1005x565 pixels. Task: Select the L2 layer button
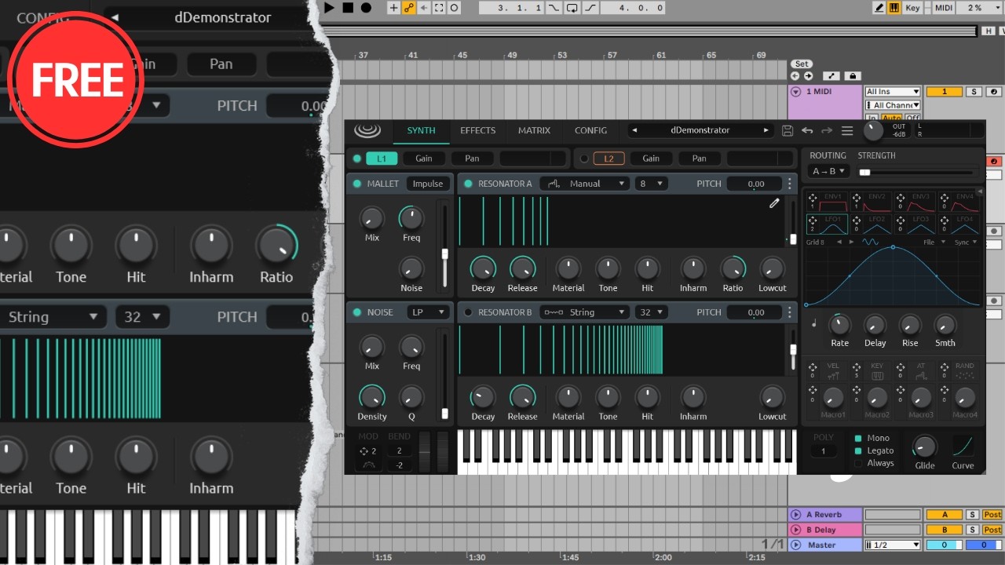click(x=608, y=159)
